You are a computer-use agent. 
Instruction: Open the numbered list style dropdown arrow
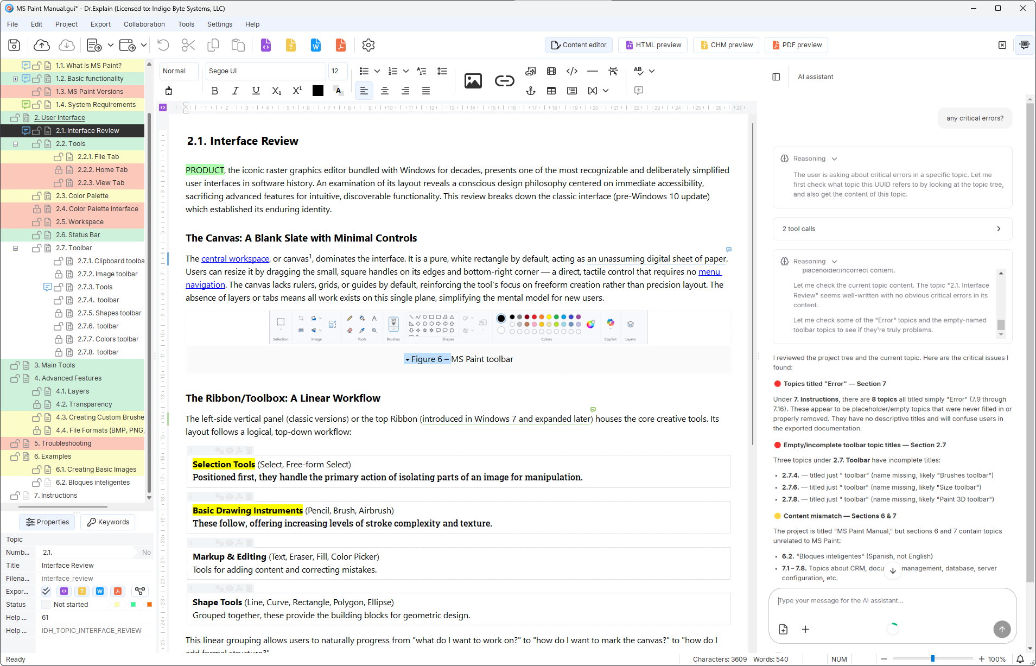(x=406, y=71)
